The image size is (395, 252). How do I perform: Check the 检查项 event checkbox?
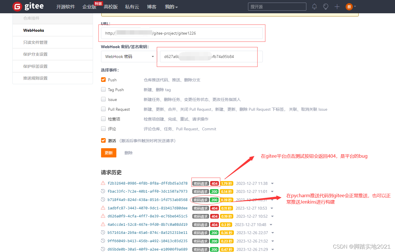click(103, 119)
